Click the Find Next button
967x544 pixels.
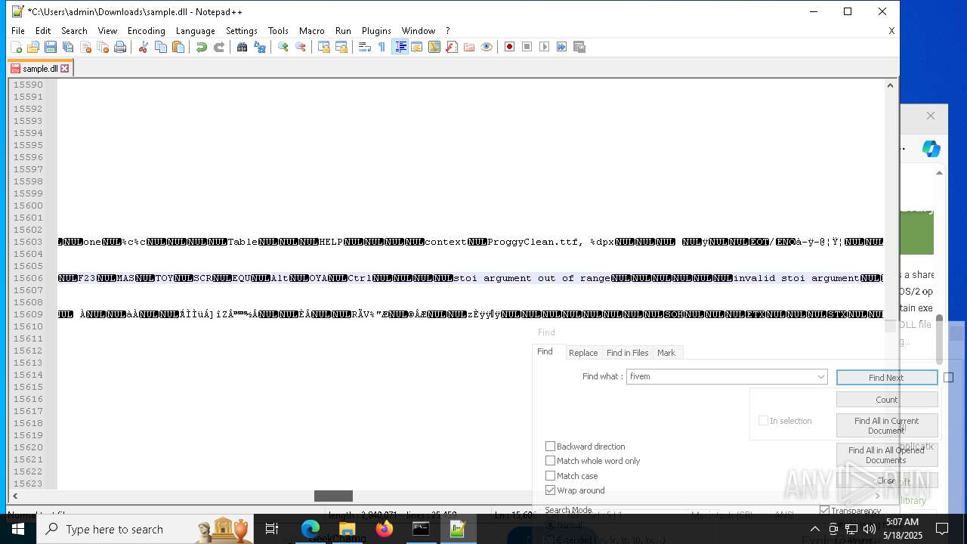click(886, 378)
